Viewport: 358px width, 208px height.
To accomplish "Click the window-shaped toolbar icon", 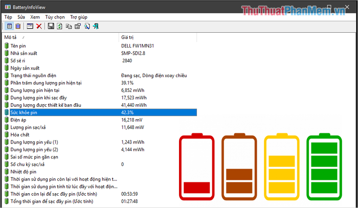I will click(x=30, y=26).
